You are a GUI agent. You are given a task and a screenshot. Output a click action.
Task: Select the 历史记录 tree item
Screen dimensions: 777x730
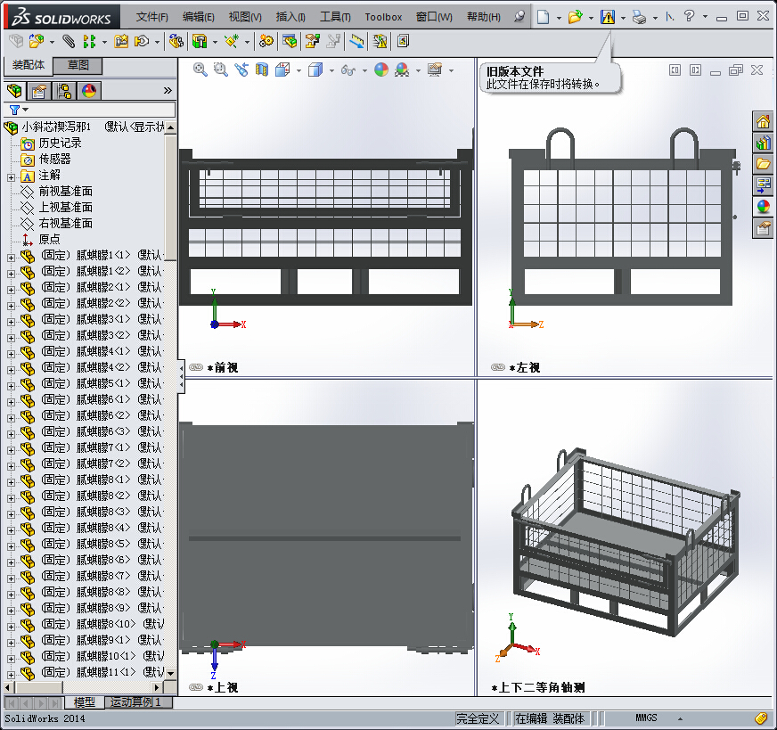click(60, 144)
